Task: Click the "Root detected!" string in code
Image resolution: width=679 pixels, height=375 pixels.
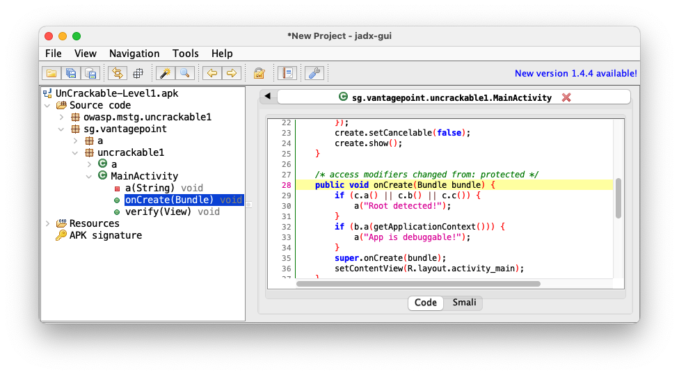Action: tap(401, 206)
